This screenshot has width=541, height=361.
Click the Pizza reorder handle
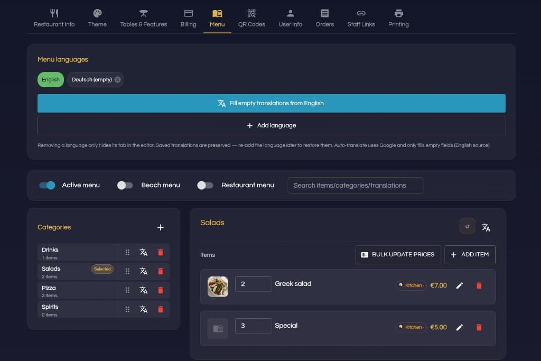127,291
